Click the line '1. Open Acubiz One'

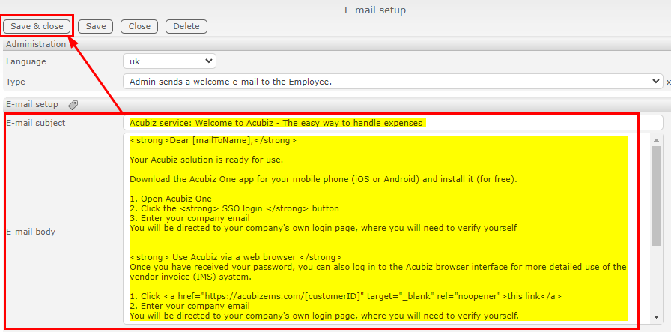pyautogui.click(x=171, y=199)
